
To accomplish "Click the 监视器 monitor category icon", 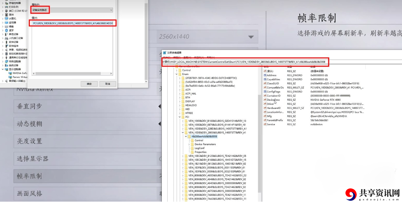I will 6,23.
